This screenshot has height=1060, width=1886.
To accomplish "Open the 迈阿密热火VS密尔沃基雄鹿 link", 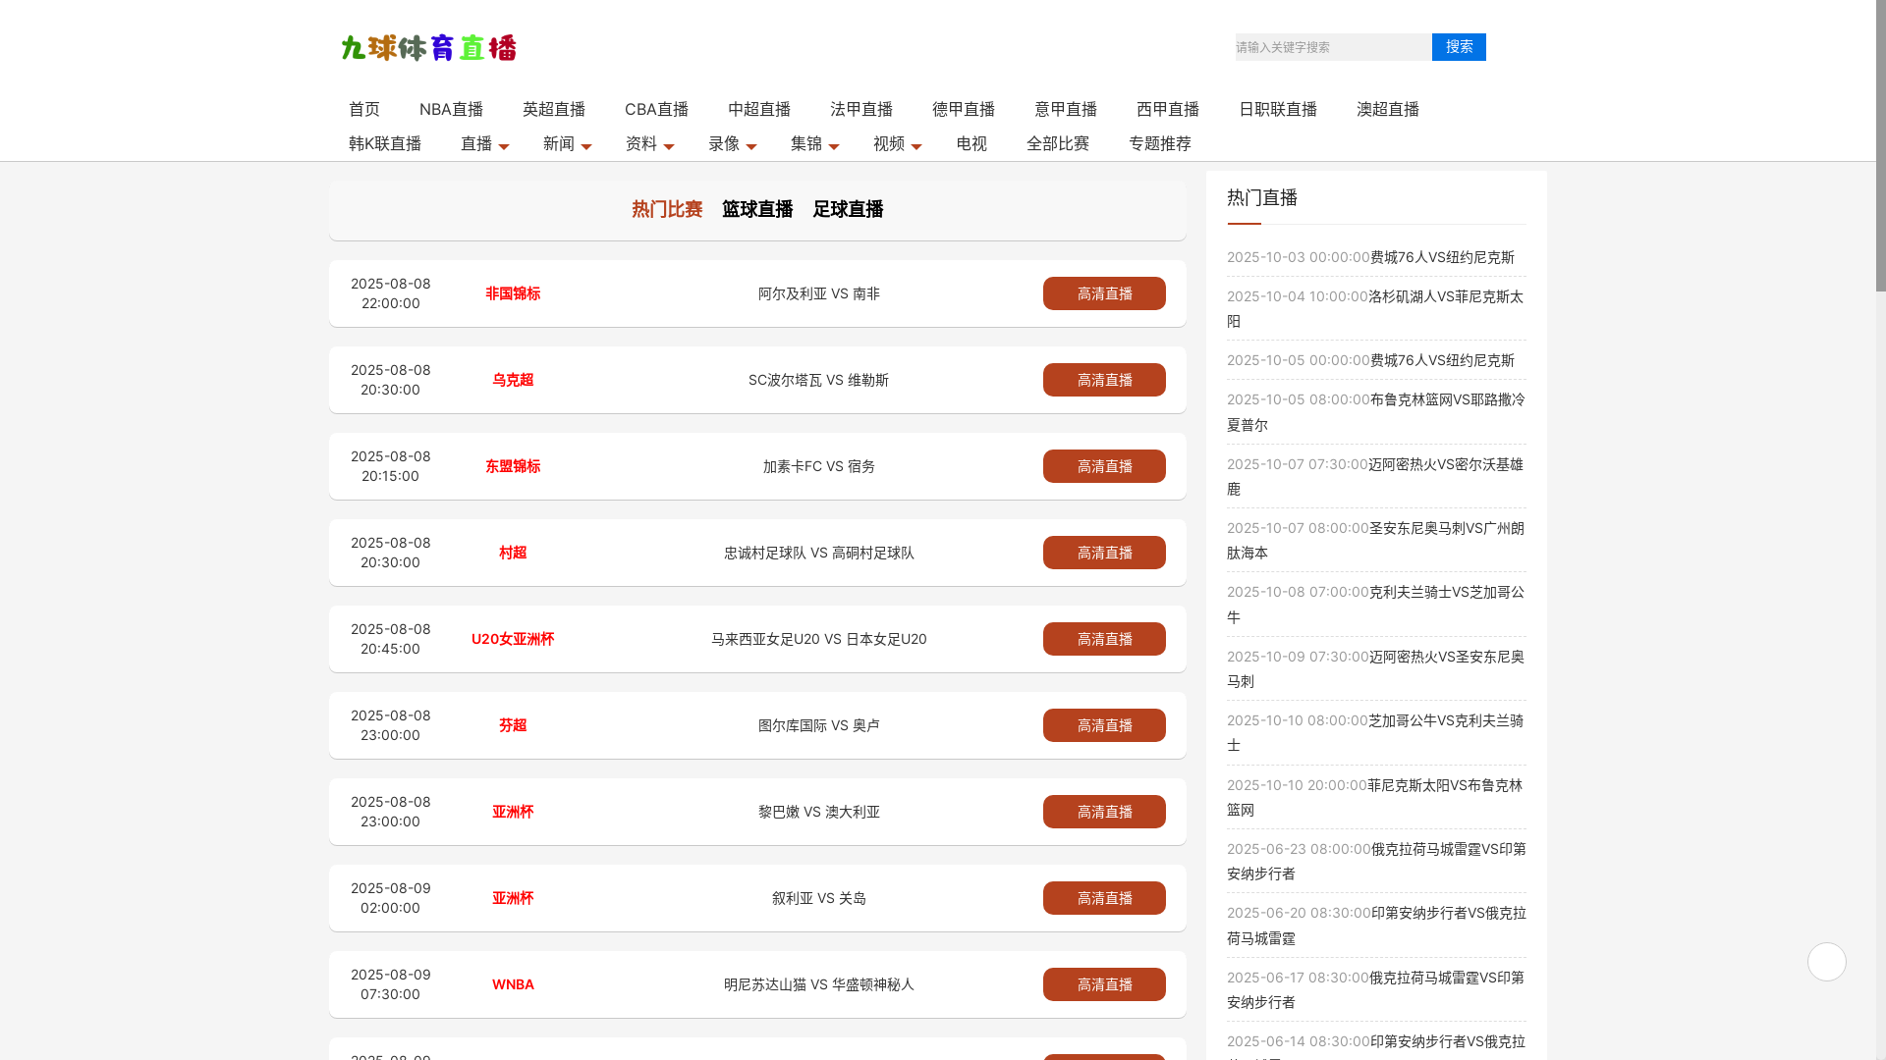I will [1375, 476].
